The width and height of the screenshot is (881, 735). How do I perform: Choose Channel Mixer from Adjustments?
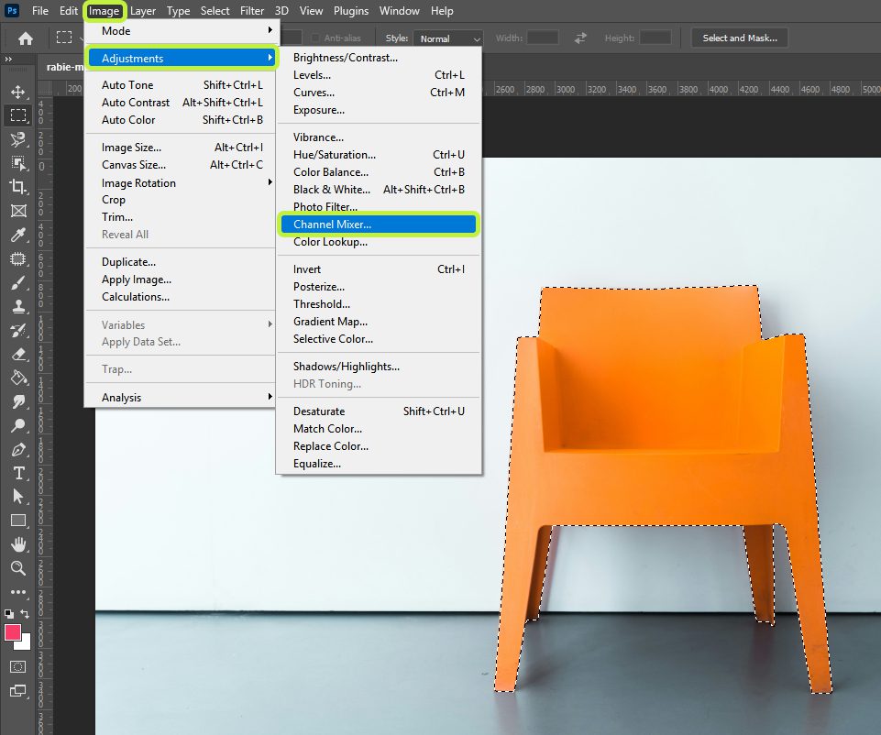tap(379, 224)
